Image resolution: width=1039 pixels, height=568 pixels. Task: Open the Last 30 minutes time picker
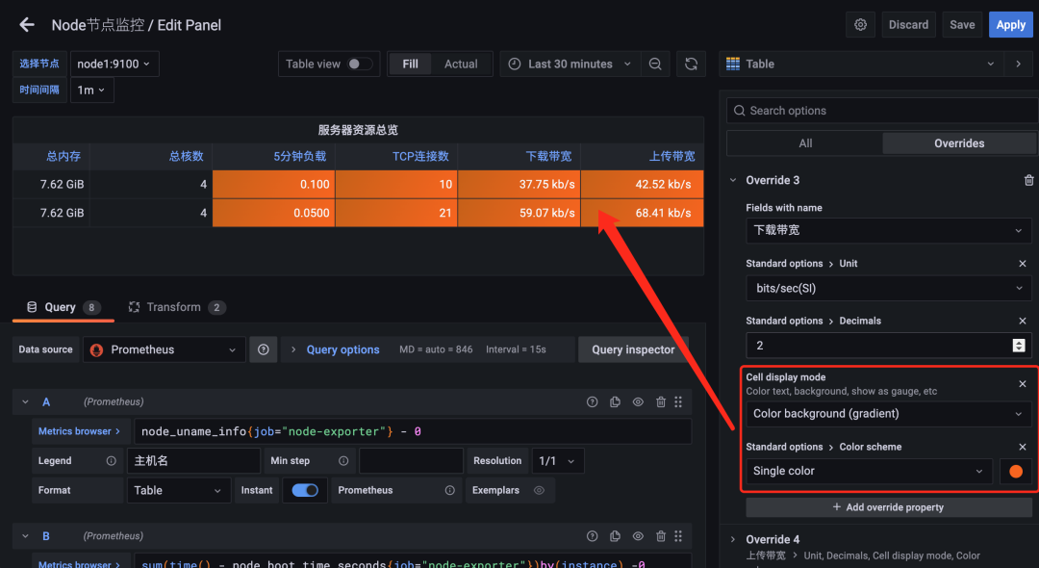570,64
